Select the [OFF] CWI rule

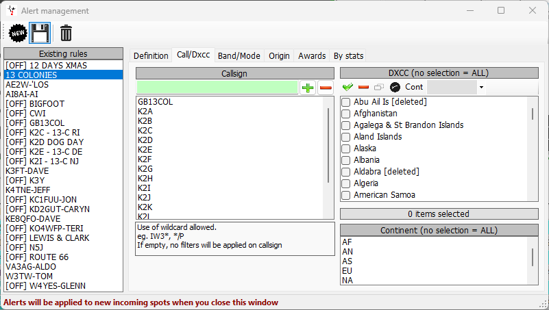(x=63, y=113)
